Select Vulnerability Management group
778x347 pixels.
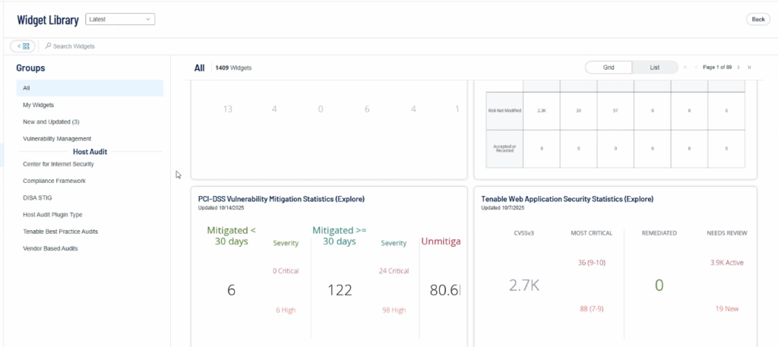(x=57, y=138)
